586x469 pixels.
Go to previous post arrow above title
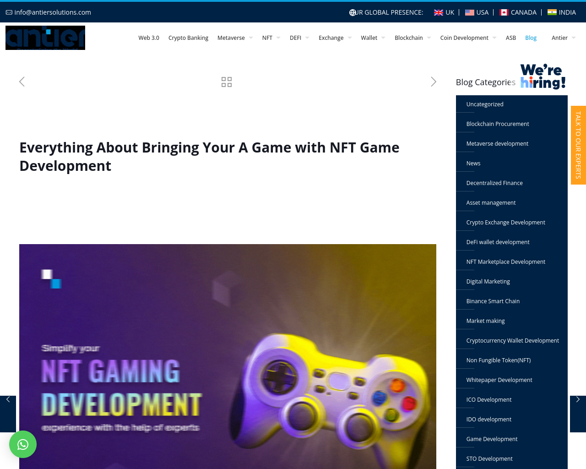click(x=22, y=82)
